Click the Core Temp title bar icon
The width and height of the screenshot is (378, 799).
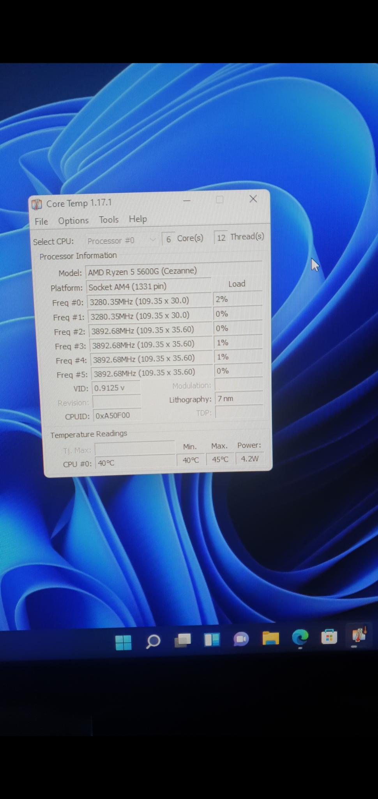(x=37, y=204)
